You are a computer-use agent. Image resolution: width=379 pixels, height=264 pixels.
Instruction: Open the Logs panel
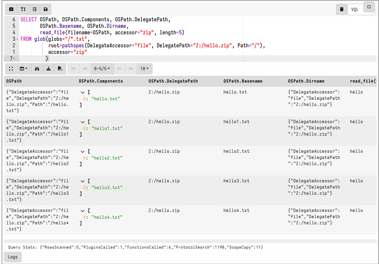(12, 257)
